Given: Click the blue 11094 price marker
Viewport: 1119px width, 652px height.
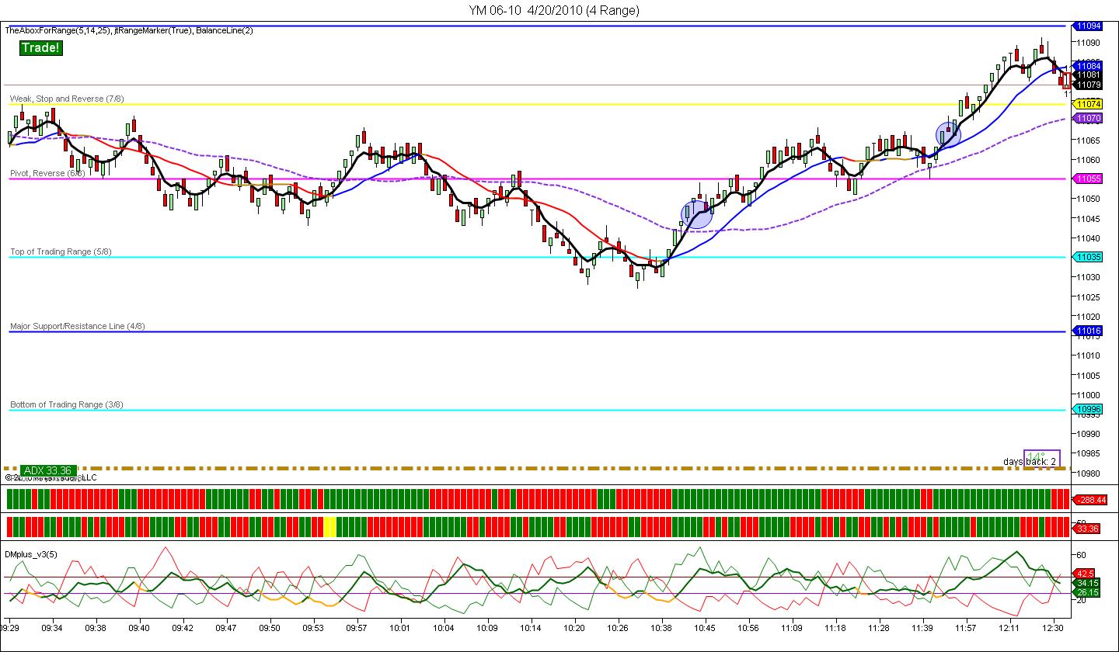Looking at the screenshot, I should (1088, 26).
